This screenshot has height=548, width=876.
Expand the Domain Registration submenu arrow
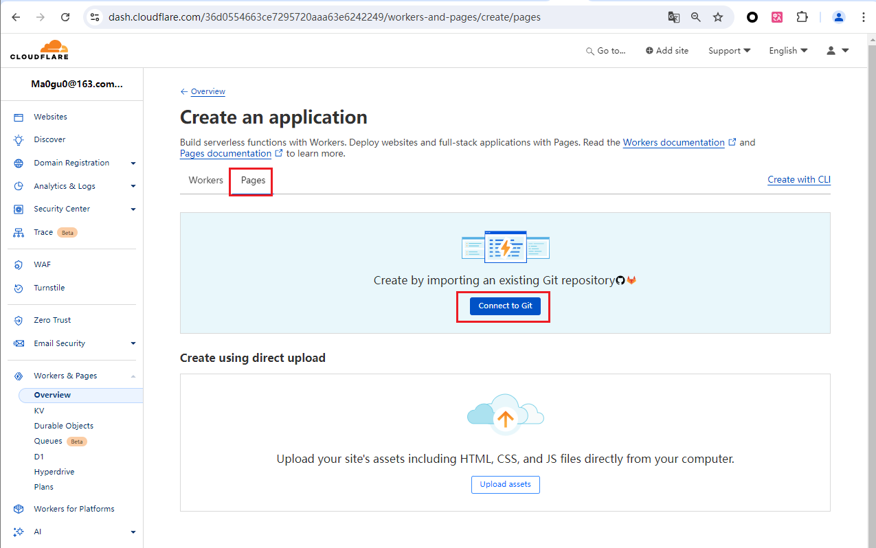(x=133, y=163)
